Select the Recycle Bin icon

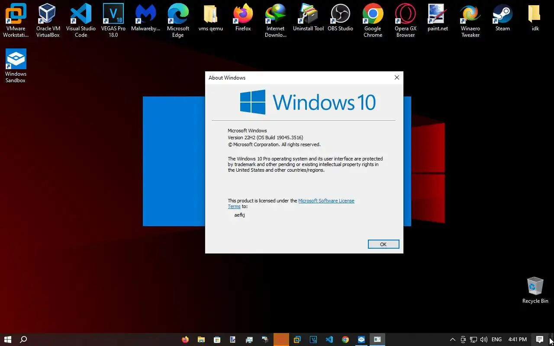point(535,290)
